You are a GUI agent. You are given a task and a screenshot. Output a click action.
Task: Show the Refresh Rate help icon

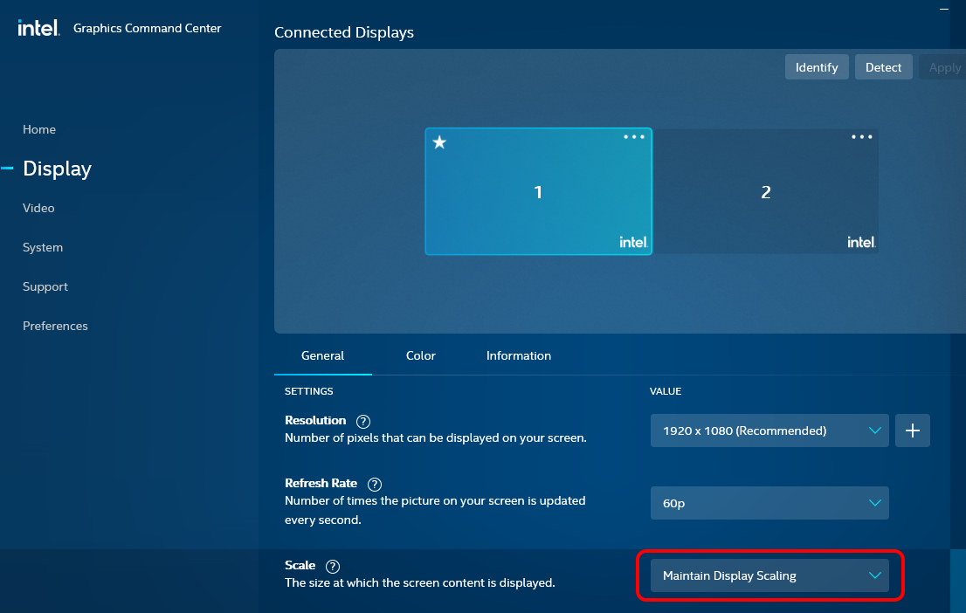tap(375, 485)
